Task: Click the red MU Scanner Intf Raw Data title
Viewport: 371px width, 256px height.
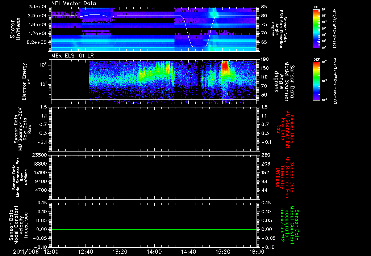Action: pos(285,129)
